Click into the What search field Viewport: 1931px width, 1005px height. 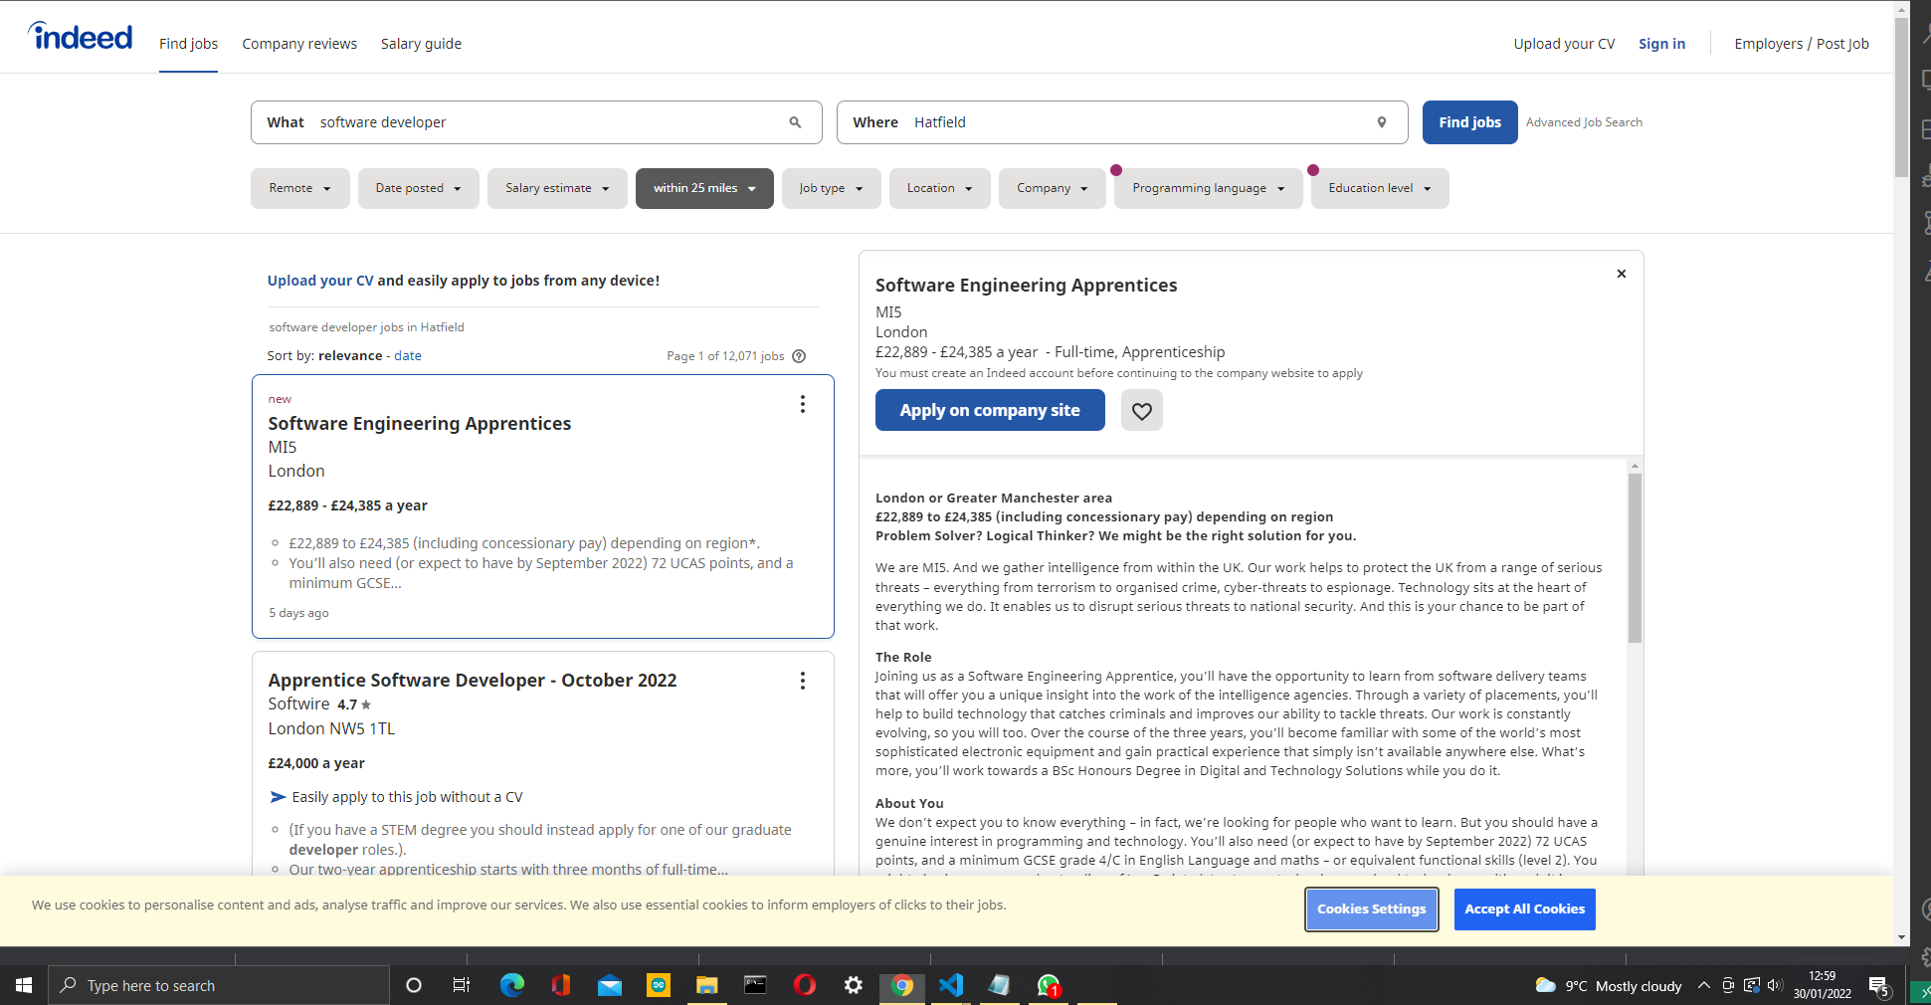536,122
